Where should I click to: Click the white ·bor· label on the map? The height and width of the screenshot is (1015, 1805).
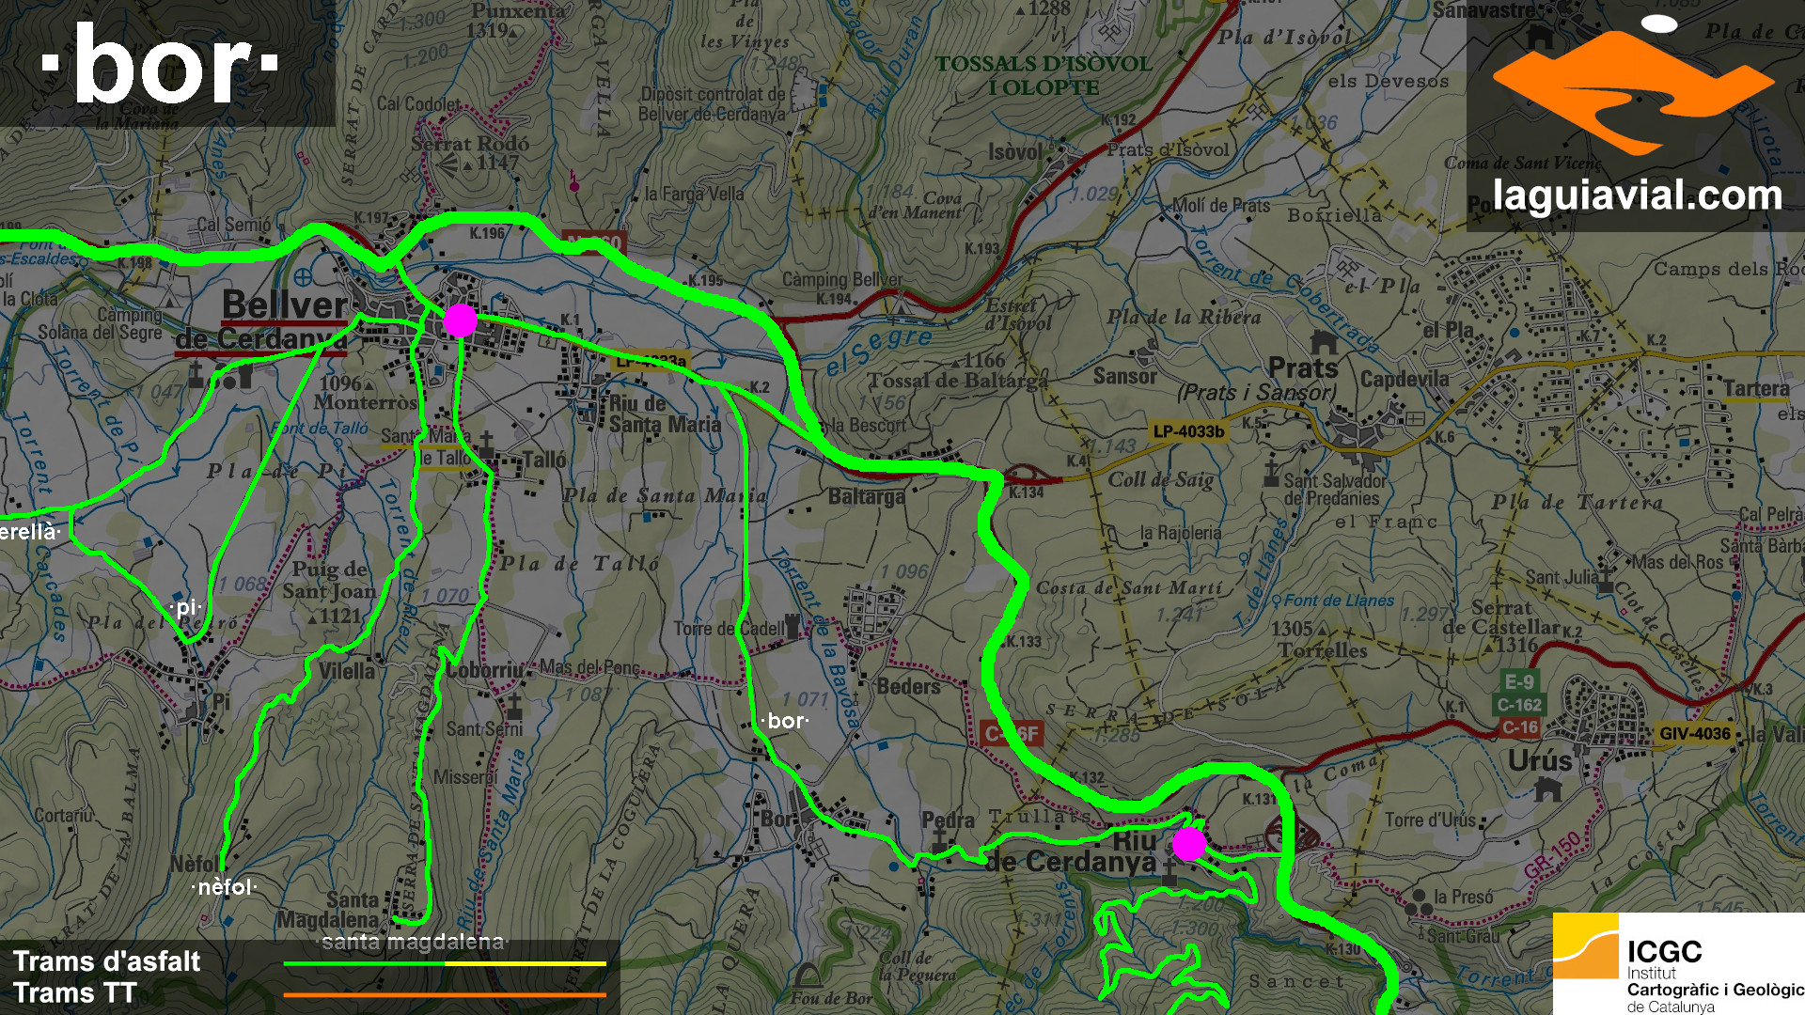point(786,721)
